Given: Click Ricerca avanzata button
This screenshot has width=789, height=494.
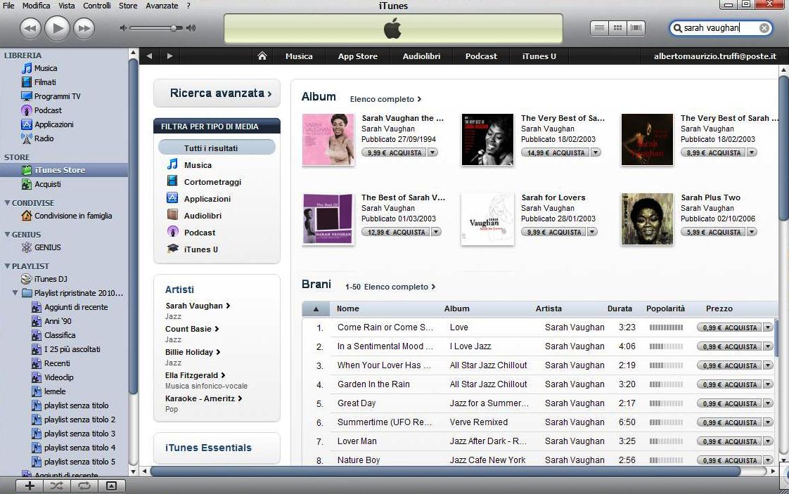Looking at the screenshot, I should 217,93.
